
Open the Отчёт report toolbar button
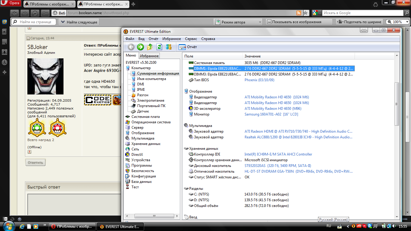[x=188, y=47]
